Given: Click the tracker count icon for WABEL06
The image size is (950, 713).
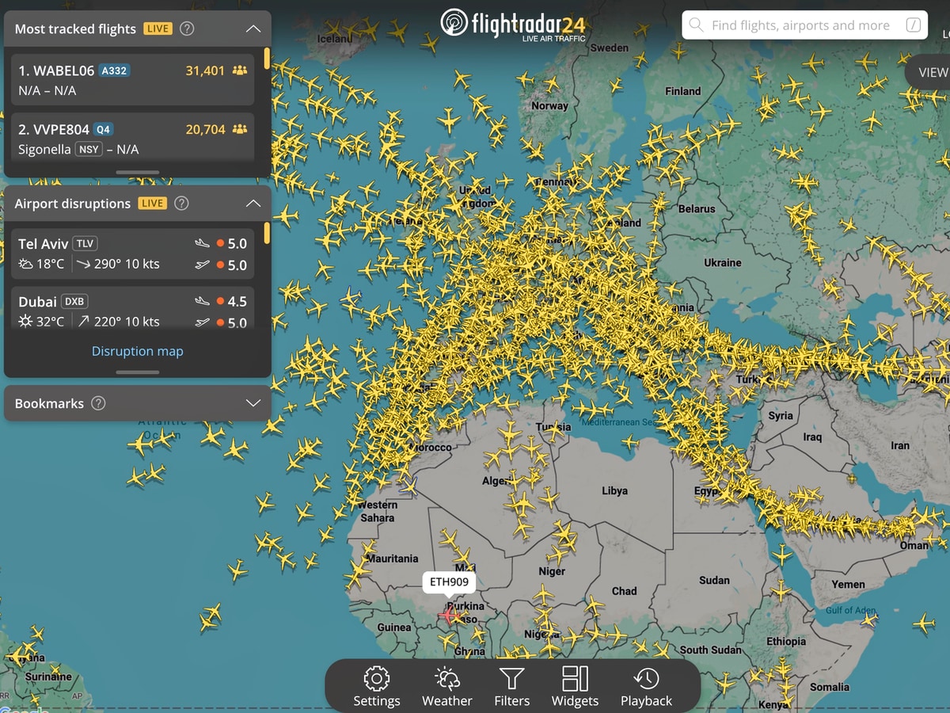Looking at the screenshot, I should [239, 71].
